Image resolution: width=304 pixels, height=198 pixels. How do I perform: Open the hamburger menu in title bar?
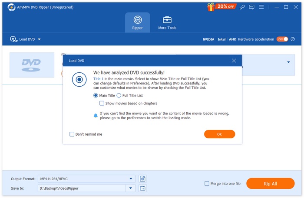[262, 7]
